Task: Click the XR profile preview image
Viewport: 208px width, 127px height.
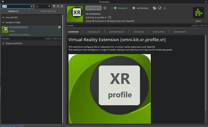Action: tap(109, 89)
